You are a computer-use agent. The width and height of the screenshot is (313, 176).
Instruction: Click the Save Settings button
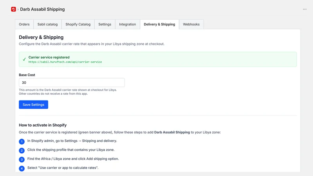(33, 104)
